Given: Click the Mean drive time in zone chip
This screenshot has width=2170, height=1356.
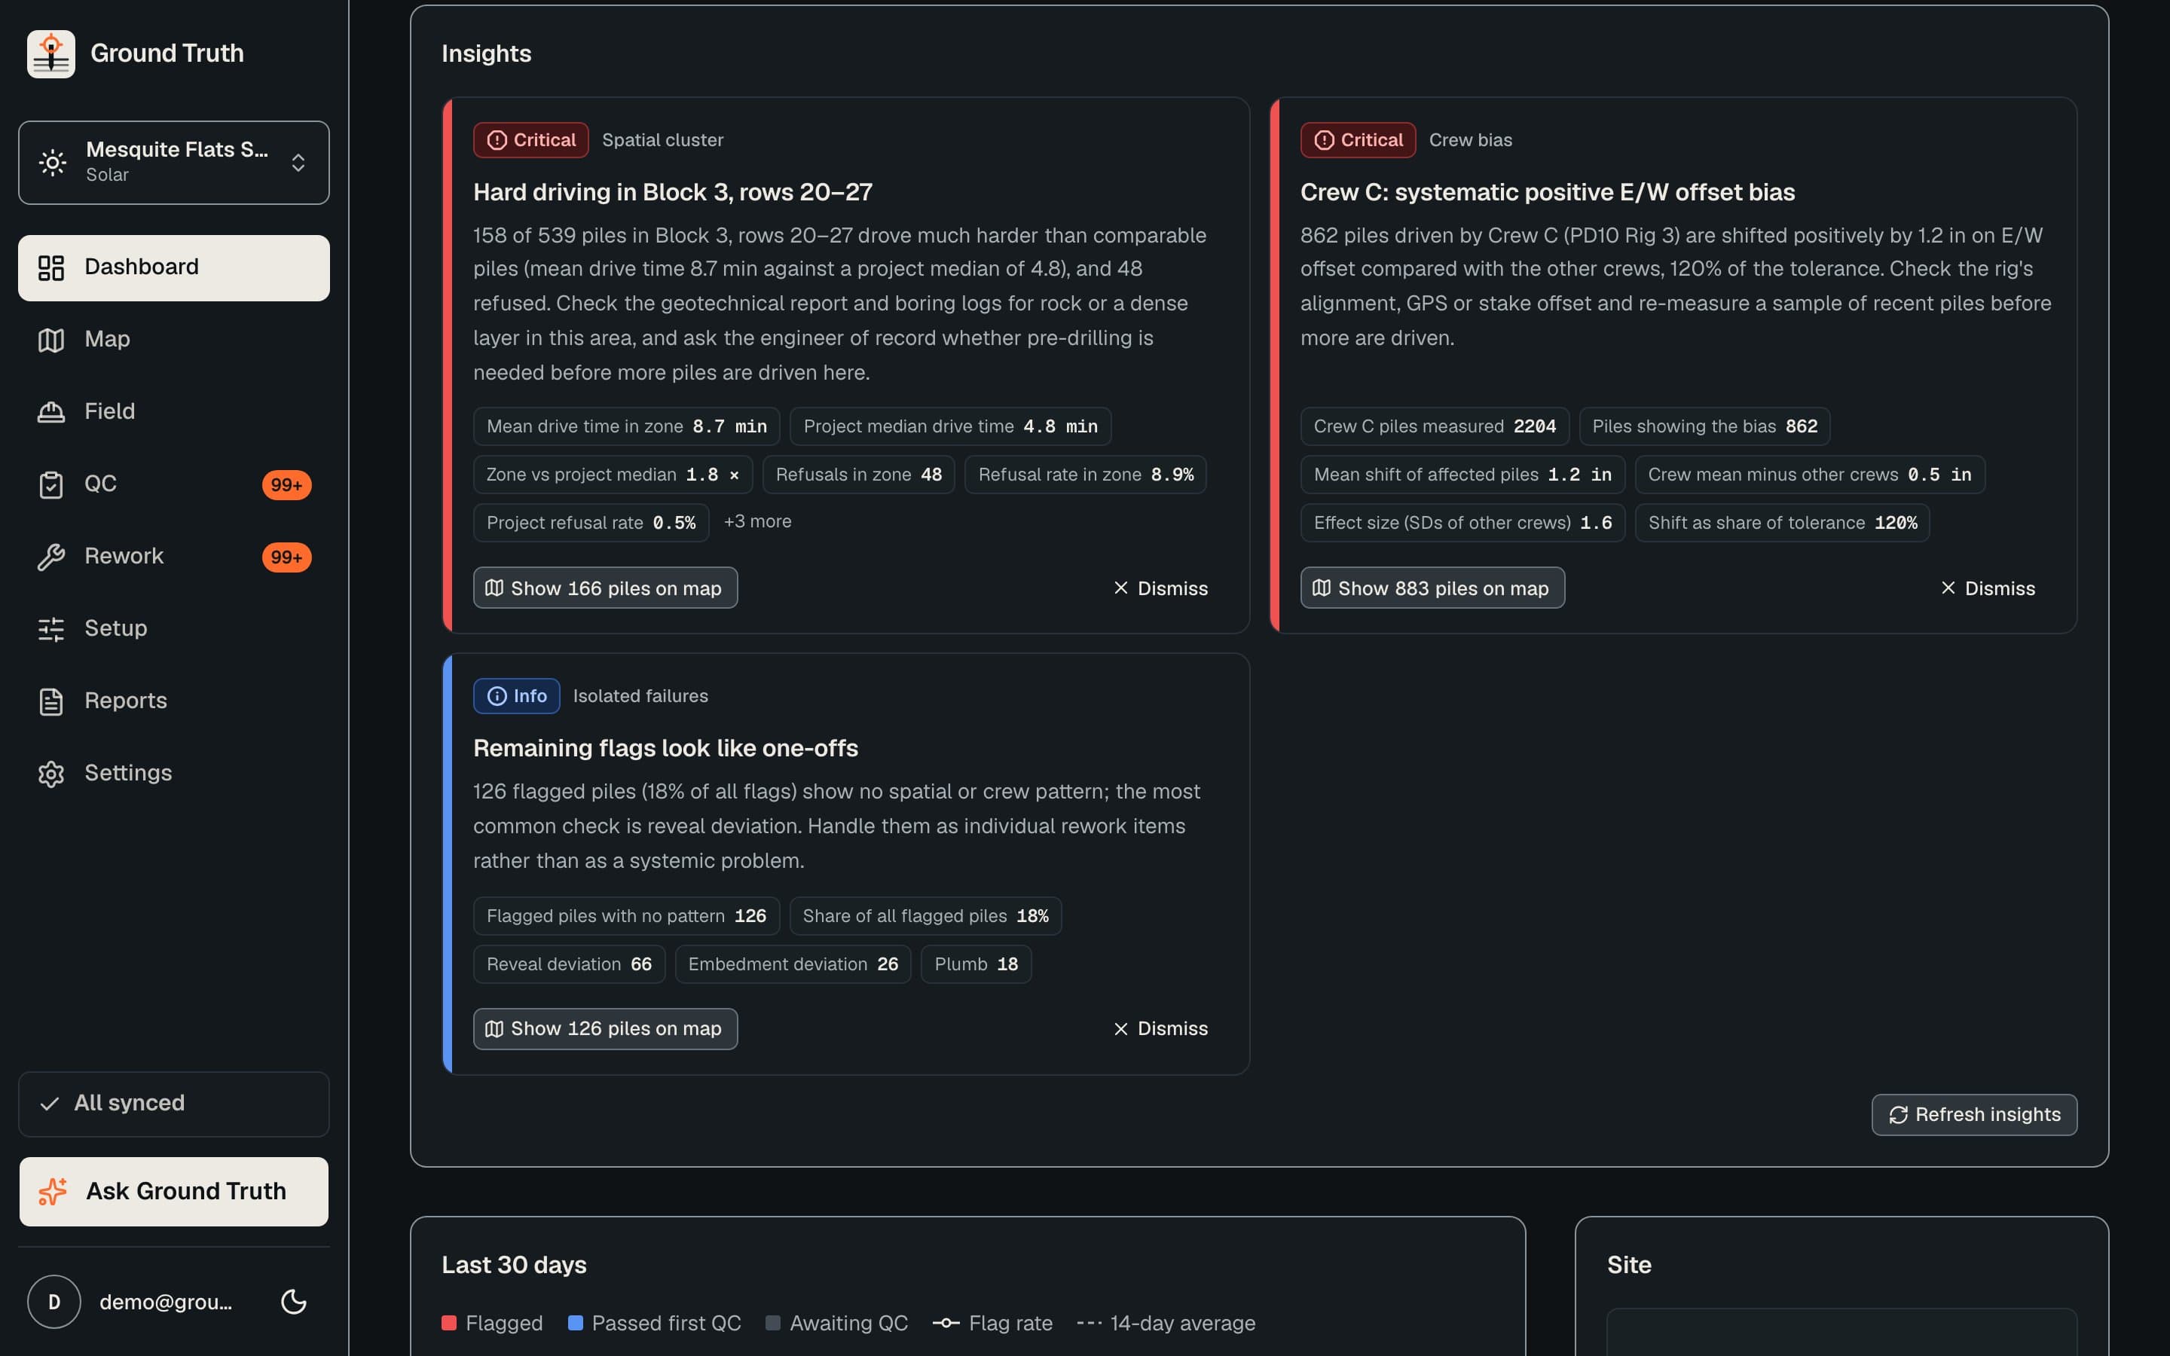Looking at the screenshot, I should [627, 426].
